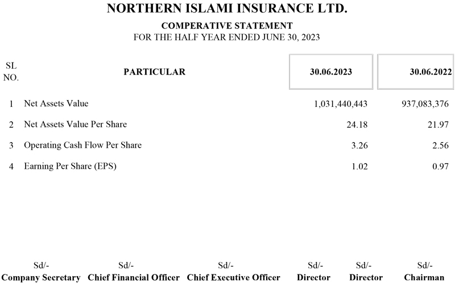
Task: Click the 24.18 per share value
Action: (357, 125)
